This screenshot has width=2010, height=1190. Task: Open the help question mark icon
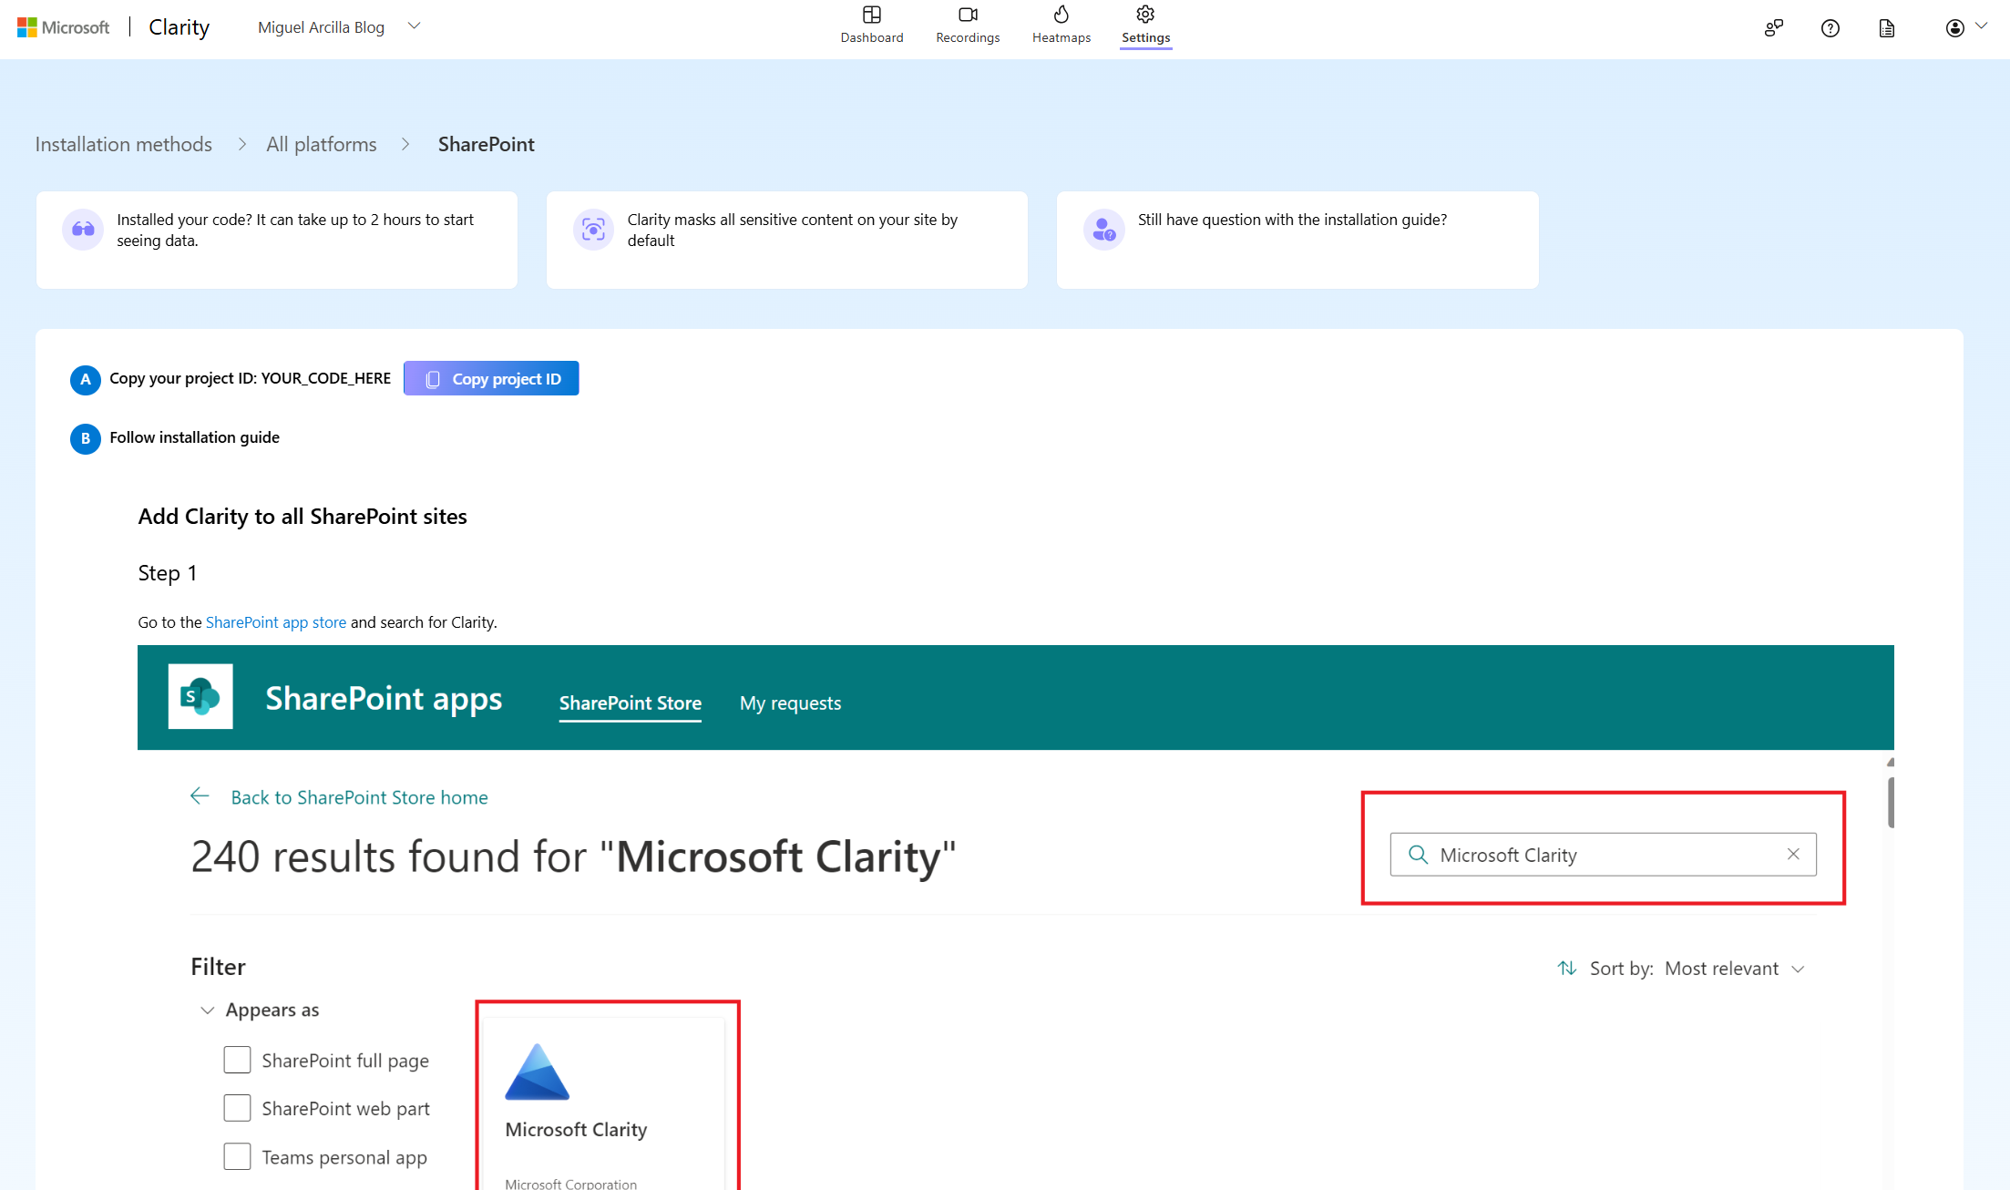[1830, 28]
